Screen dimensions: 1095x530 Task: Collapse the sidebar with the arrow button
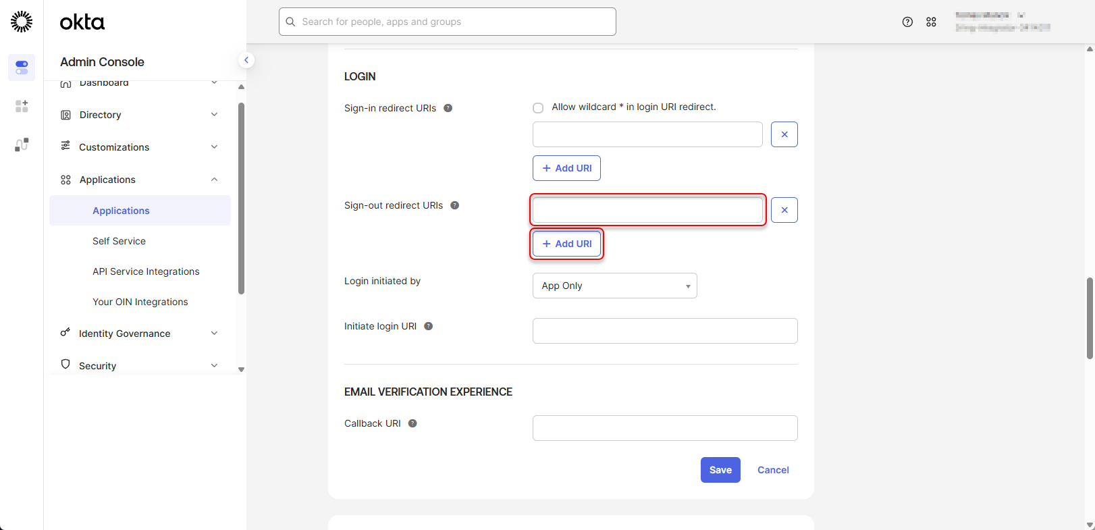(246, 60)
